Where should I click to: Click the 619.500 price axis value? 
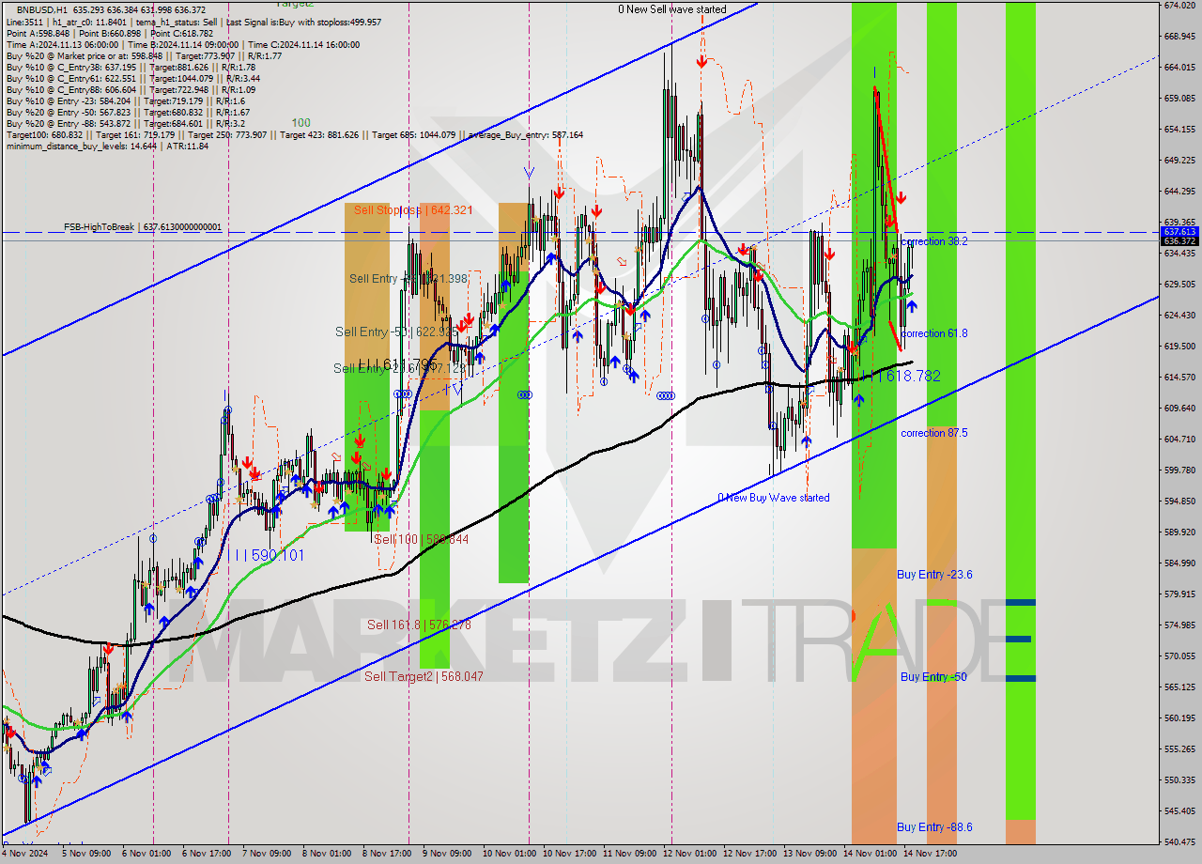click(x=1179, y=347)
